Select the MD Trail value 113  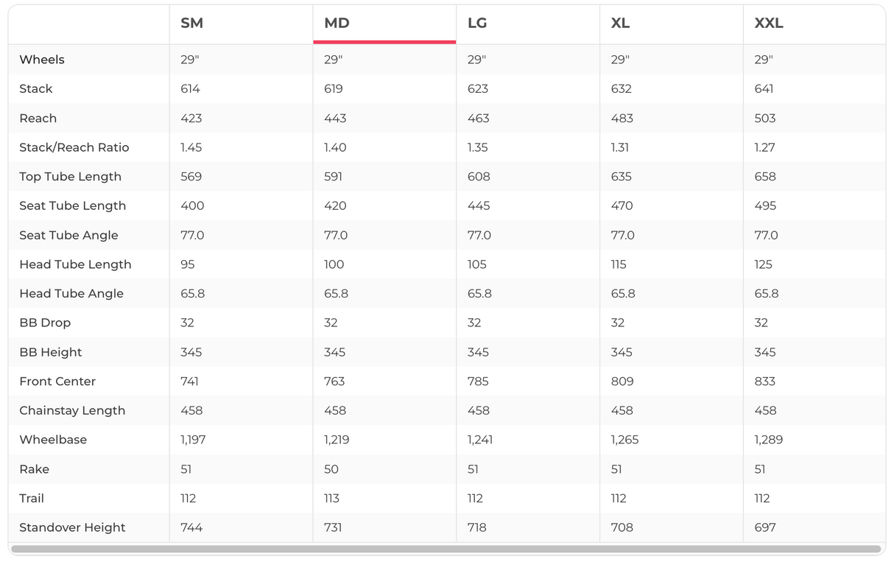pyautogui.click(x=331, y=499)
